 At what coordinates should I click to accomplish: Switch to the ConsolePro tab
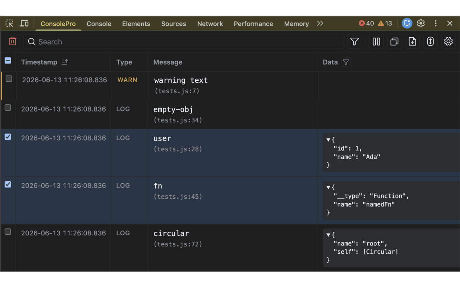pos(58,24)
